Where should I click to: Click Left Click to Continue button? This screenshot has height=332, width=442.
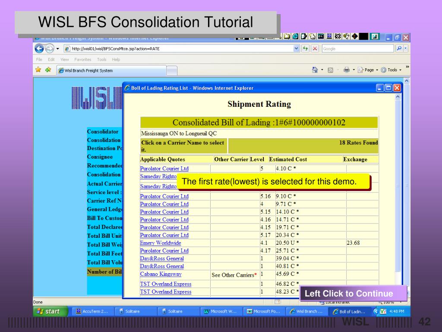(353, 294)
